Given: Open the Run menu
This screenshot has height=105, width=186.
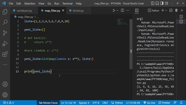Looking at the screenshot, I should click(57, 3).
